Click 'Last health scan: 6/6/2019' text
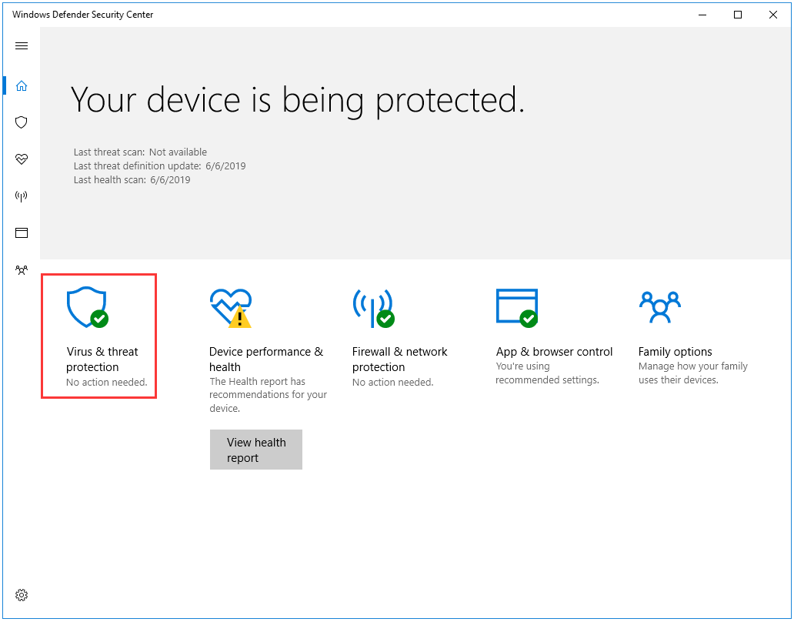 point(132,180)
